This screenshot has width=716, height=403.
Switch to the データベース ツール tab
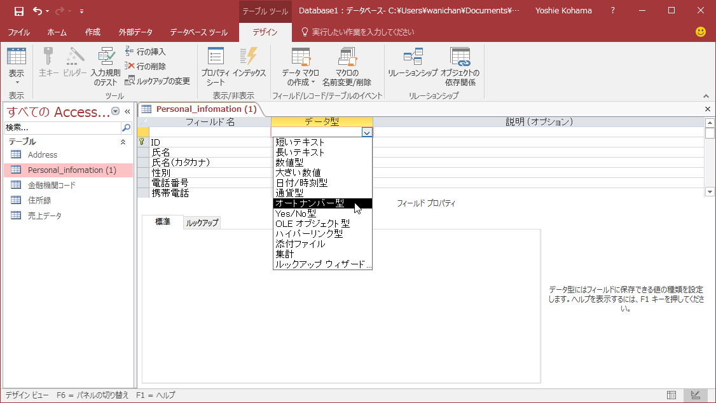[x=198, y=32]
